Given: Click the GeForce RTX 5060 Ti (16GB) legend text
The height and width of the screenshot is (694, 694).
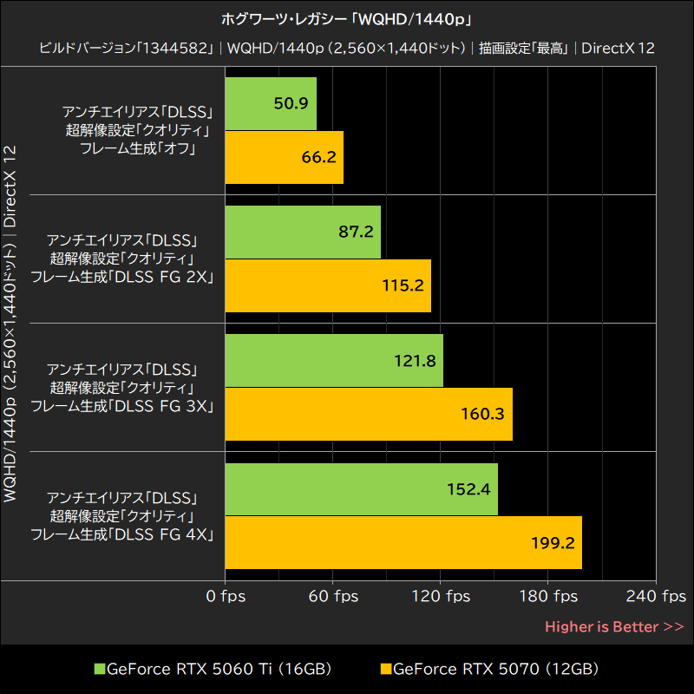Looking at the screenshot, I should (219, 669).
